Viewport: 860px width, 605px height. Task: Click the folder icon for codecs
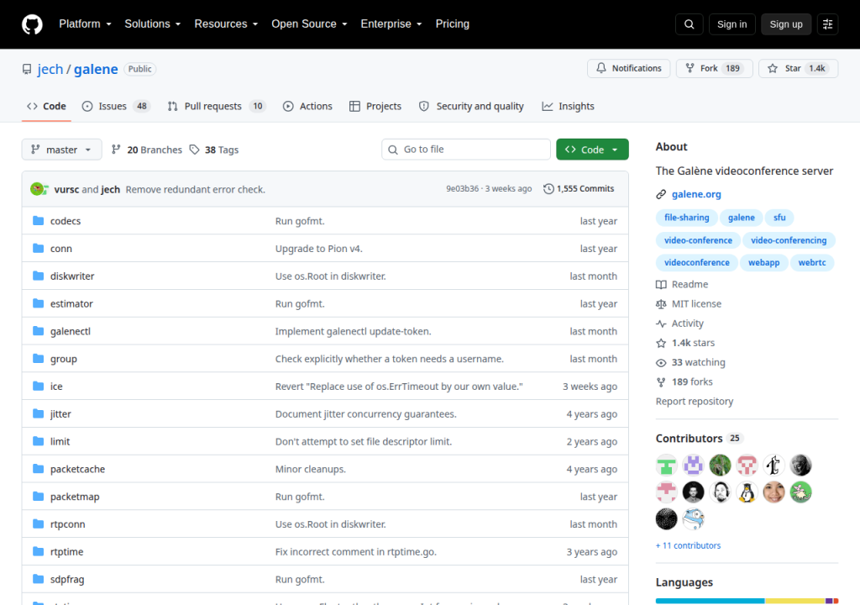[38, 221]
